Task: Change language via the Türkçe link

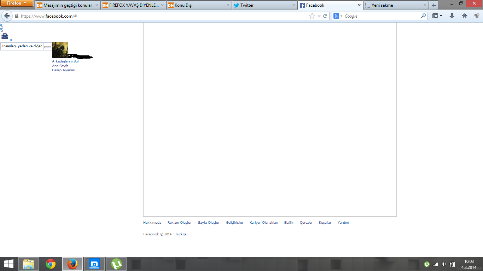Action: 181,234
